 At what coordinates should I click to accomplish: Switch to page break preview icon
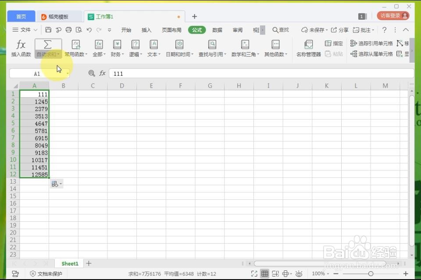pyautogui.click(x=275, y=273)
